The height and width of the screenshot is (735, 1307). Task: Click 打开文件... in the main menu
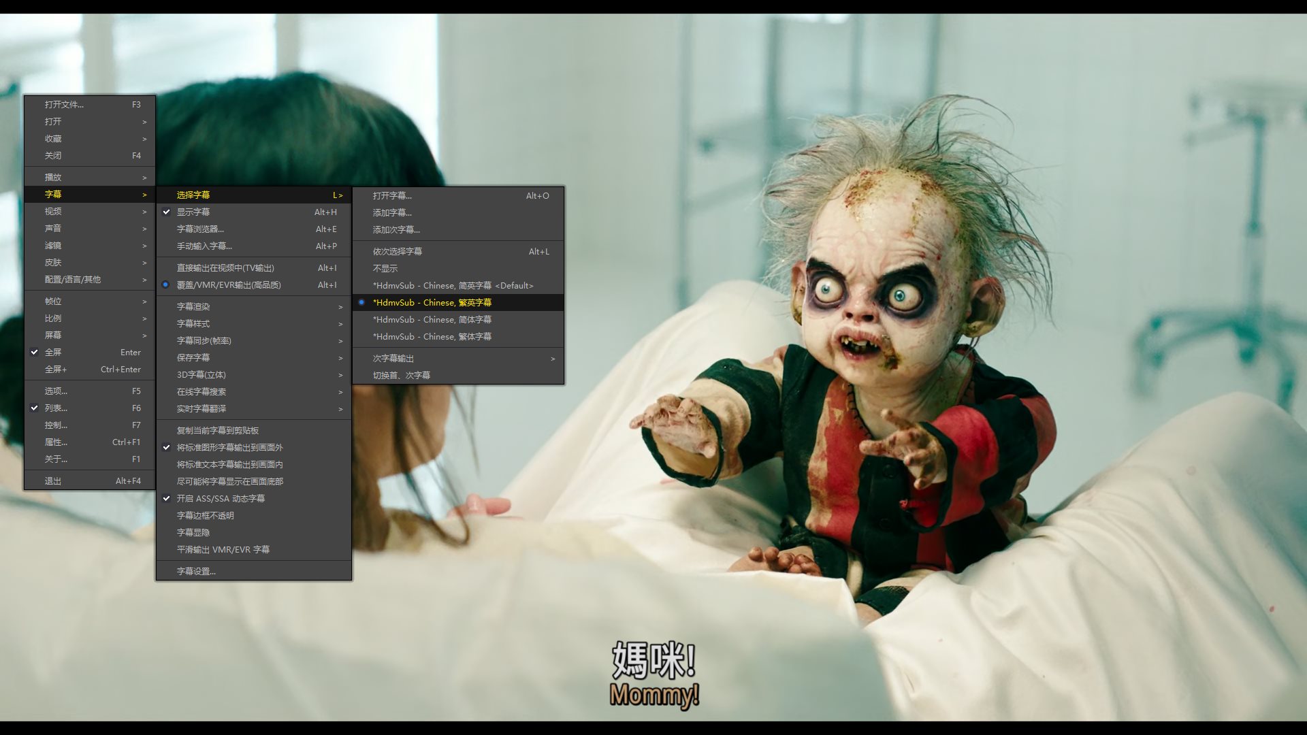click(x=65, y=104)
